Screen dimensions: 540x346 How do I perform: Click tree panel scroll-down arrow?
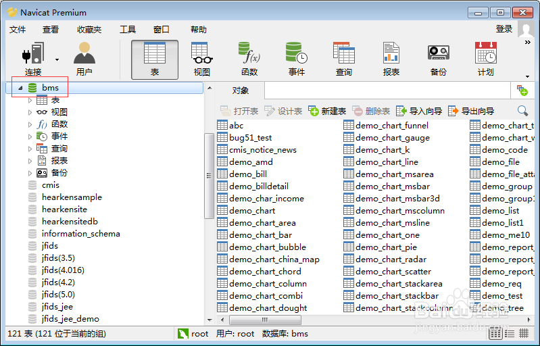click(x=210, y=320)
